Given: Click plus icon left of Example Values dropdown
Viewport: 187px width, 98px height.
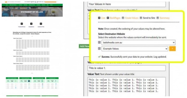Looking at the screenshot, I should coord(99,48).
